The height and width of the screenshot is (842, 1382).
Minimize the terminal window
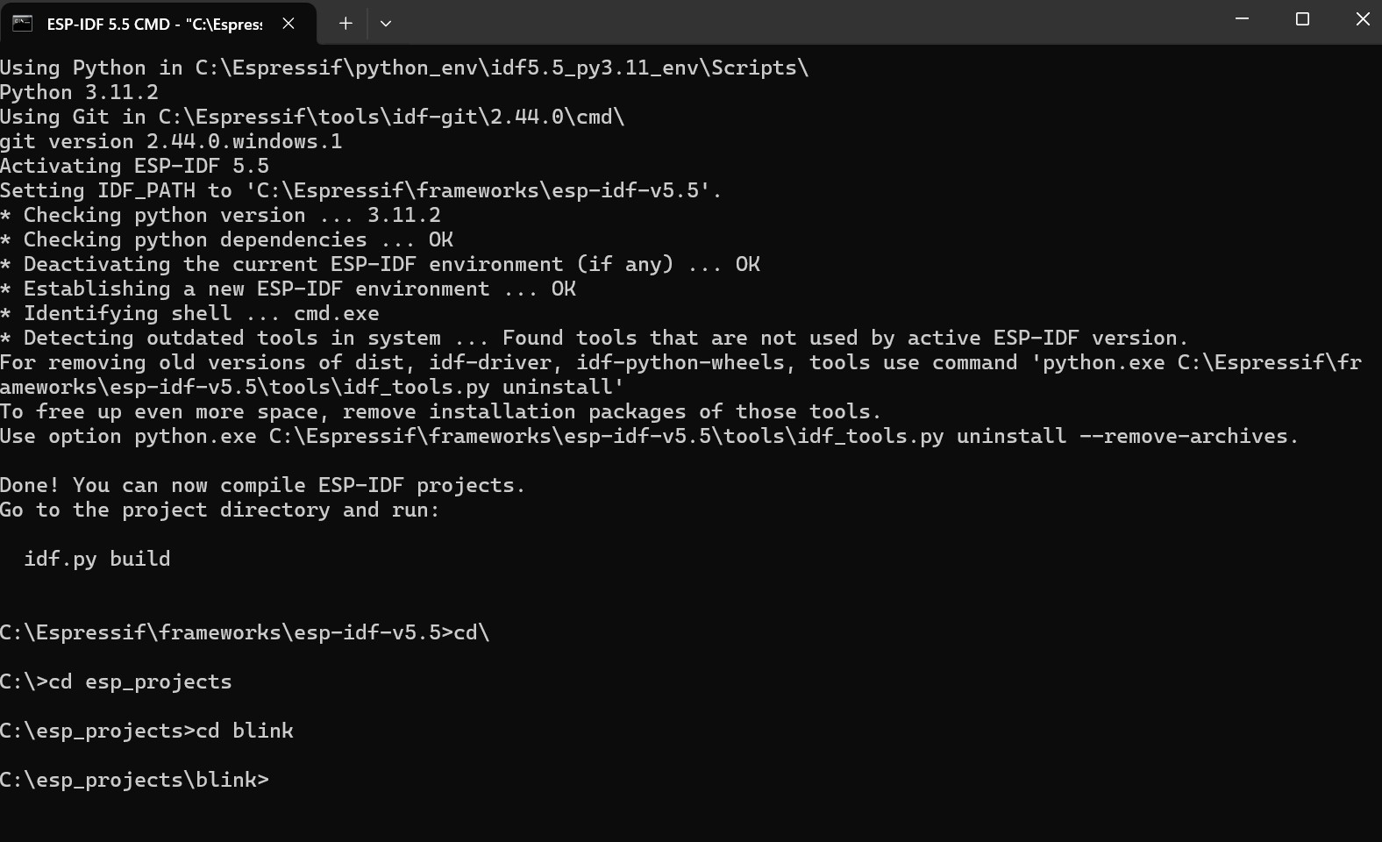(1242, 19)
